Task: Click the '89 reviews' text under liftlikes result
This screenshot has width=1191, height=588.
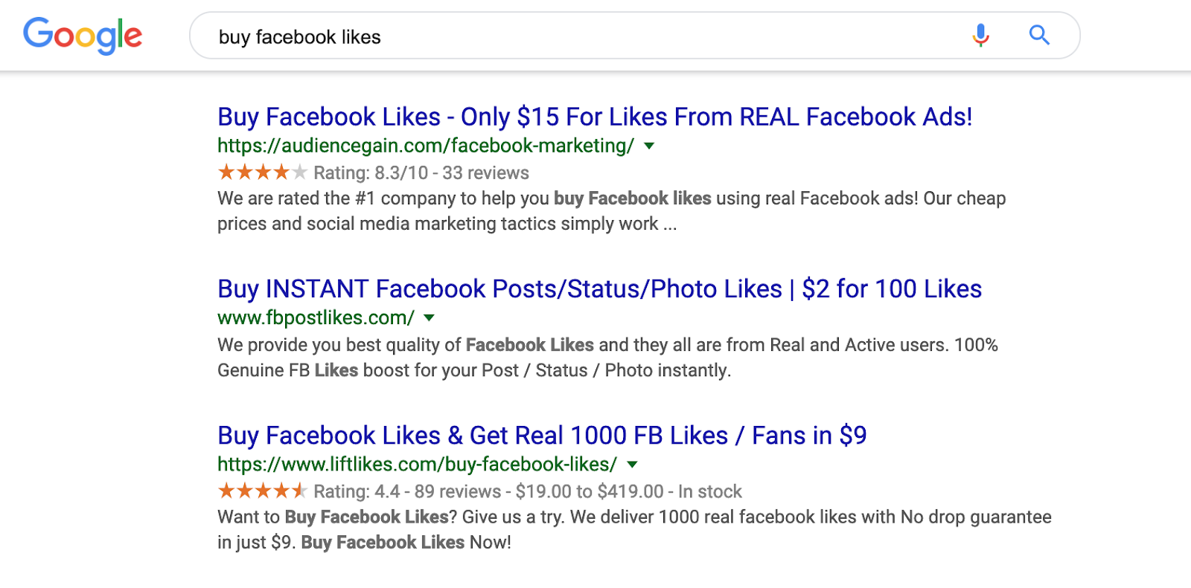Action: click(x=458, y=491)
